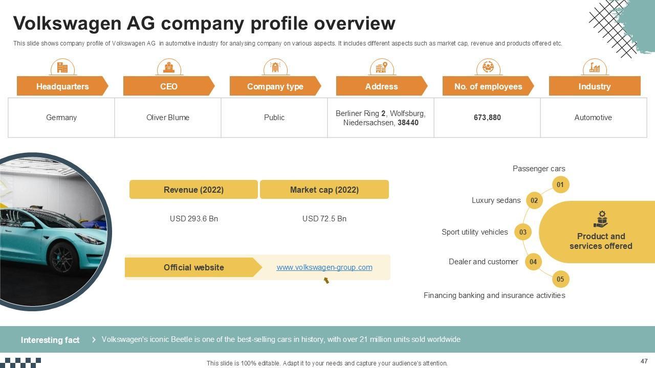Click the numbered circle 01
Viewport: 655px width, 368px height.
point(560,185)
